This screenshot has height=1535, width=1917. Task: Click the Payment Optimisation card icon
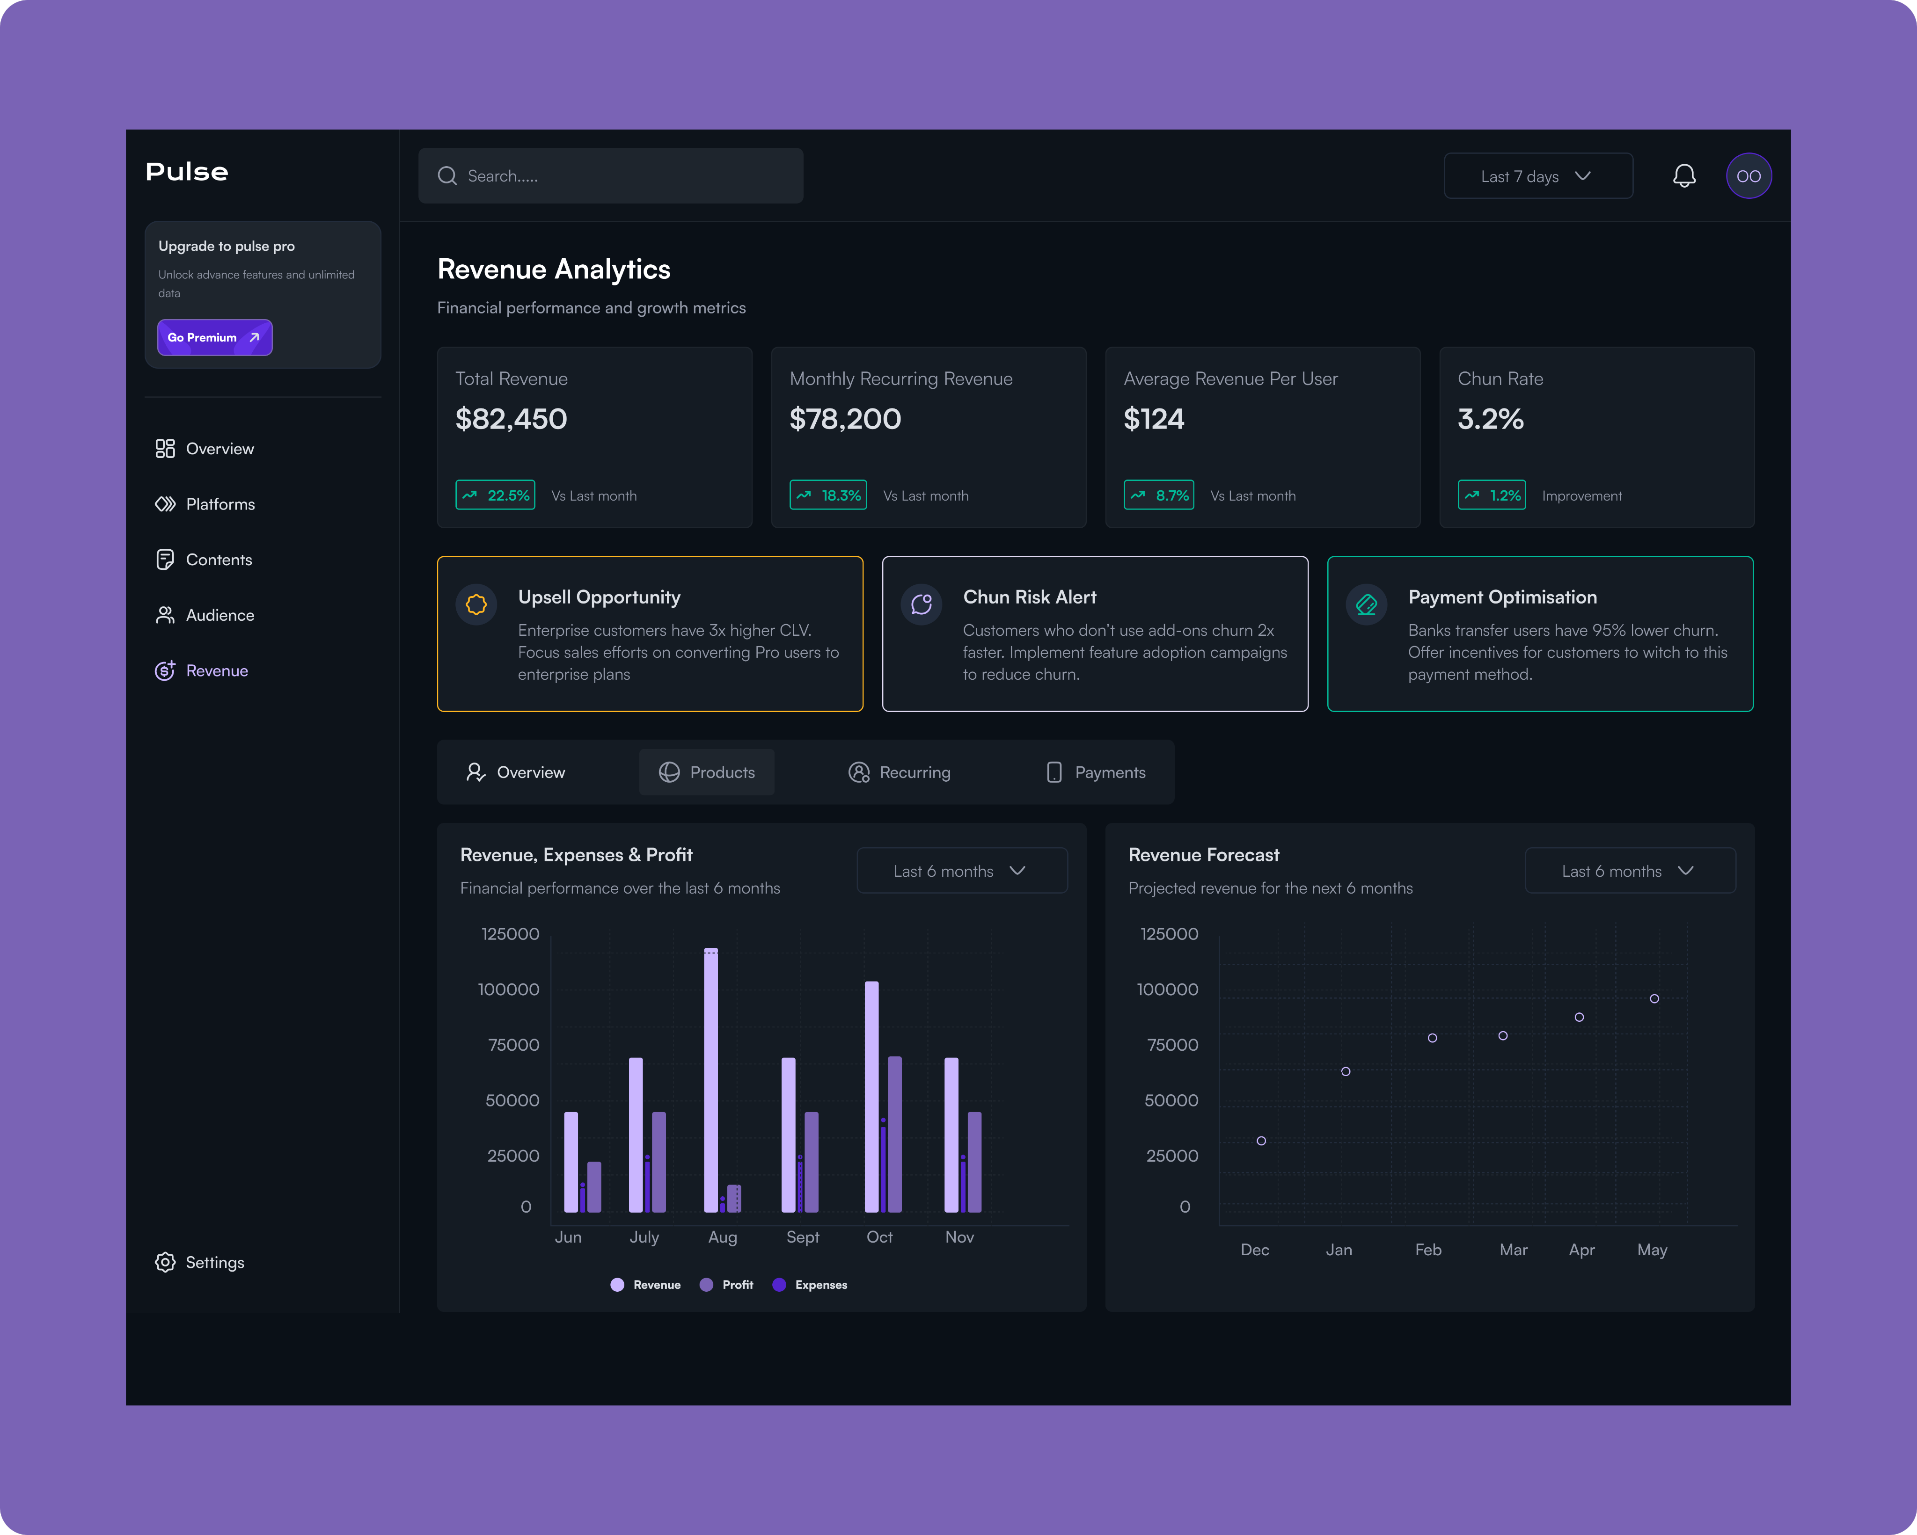tap(1367, 604)
